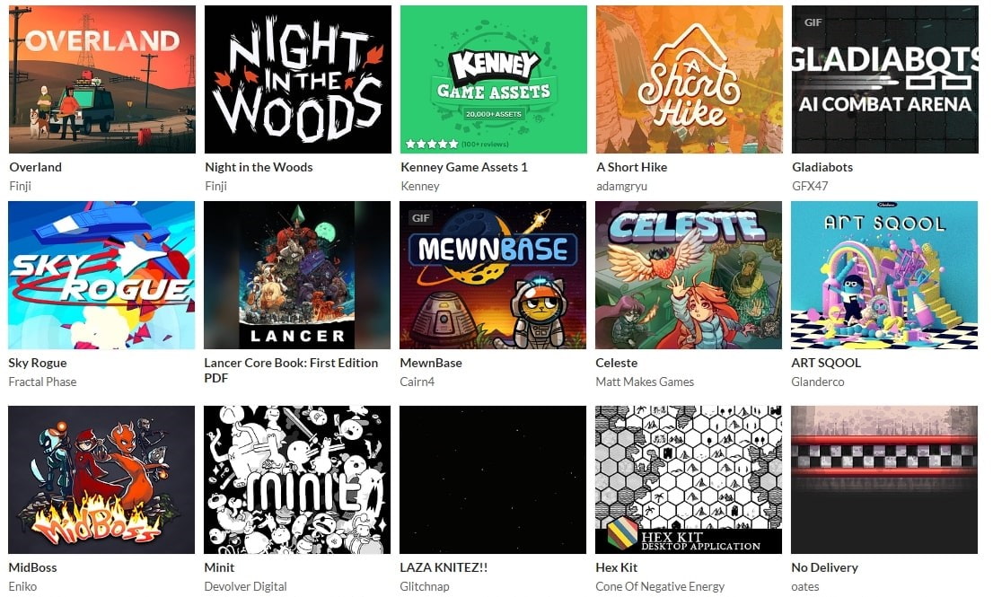Open the Overland game thumbnail
993x597 pixels.
102,79
